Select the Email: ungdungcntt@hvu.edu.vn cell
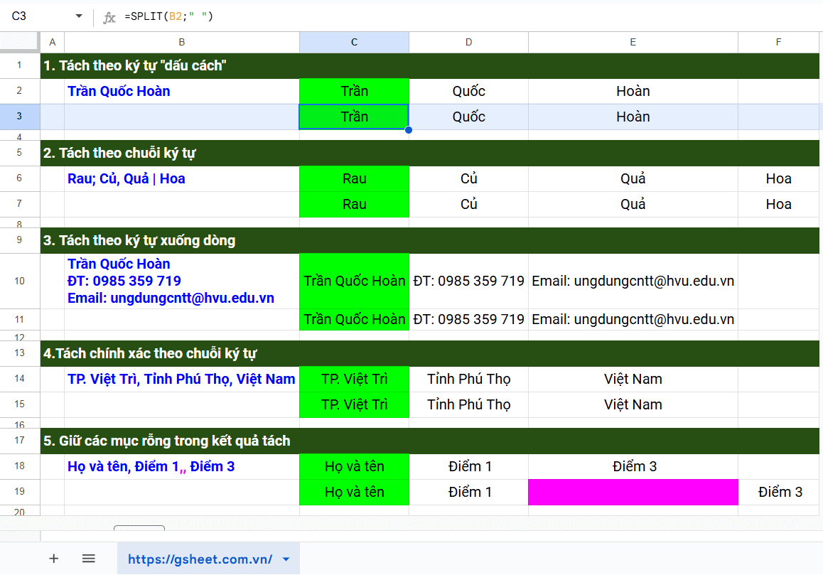 tap(633, 280)
